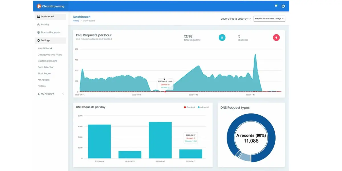Click the date range 2020-04-15 to 2020-04-17

236,19
